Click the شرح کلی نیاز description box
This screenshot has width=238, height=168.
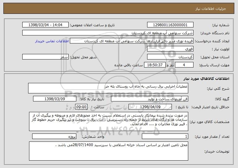tap(108, 88)
